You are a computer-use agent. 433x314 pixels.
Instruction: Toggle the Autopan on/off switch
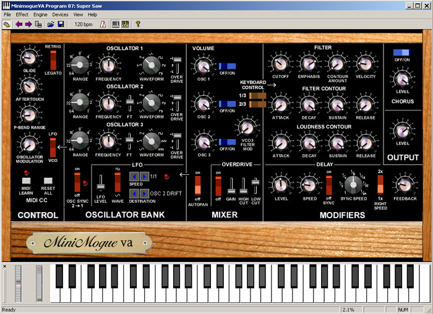tap(198, 185)
